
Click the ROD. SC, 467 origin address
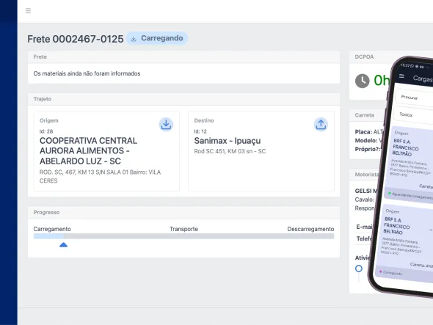[100, 177]
